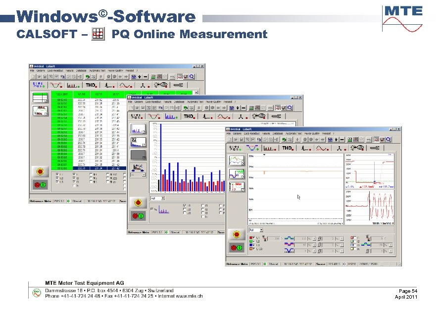This screenshot has height=312, width=441.
Task: Open the Automatic Test menu in the front window
Action: [x=294, y=133]
